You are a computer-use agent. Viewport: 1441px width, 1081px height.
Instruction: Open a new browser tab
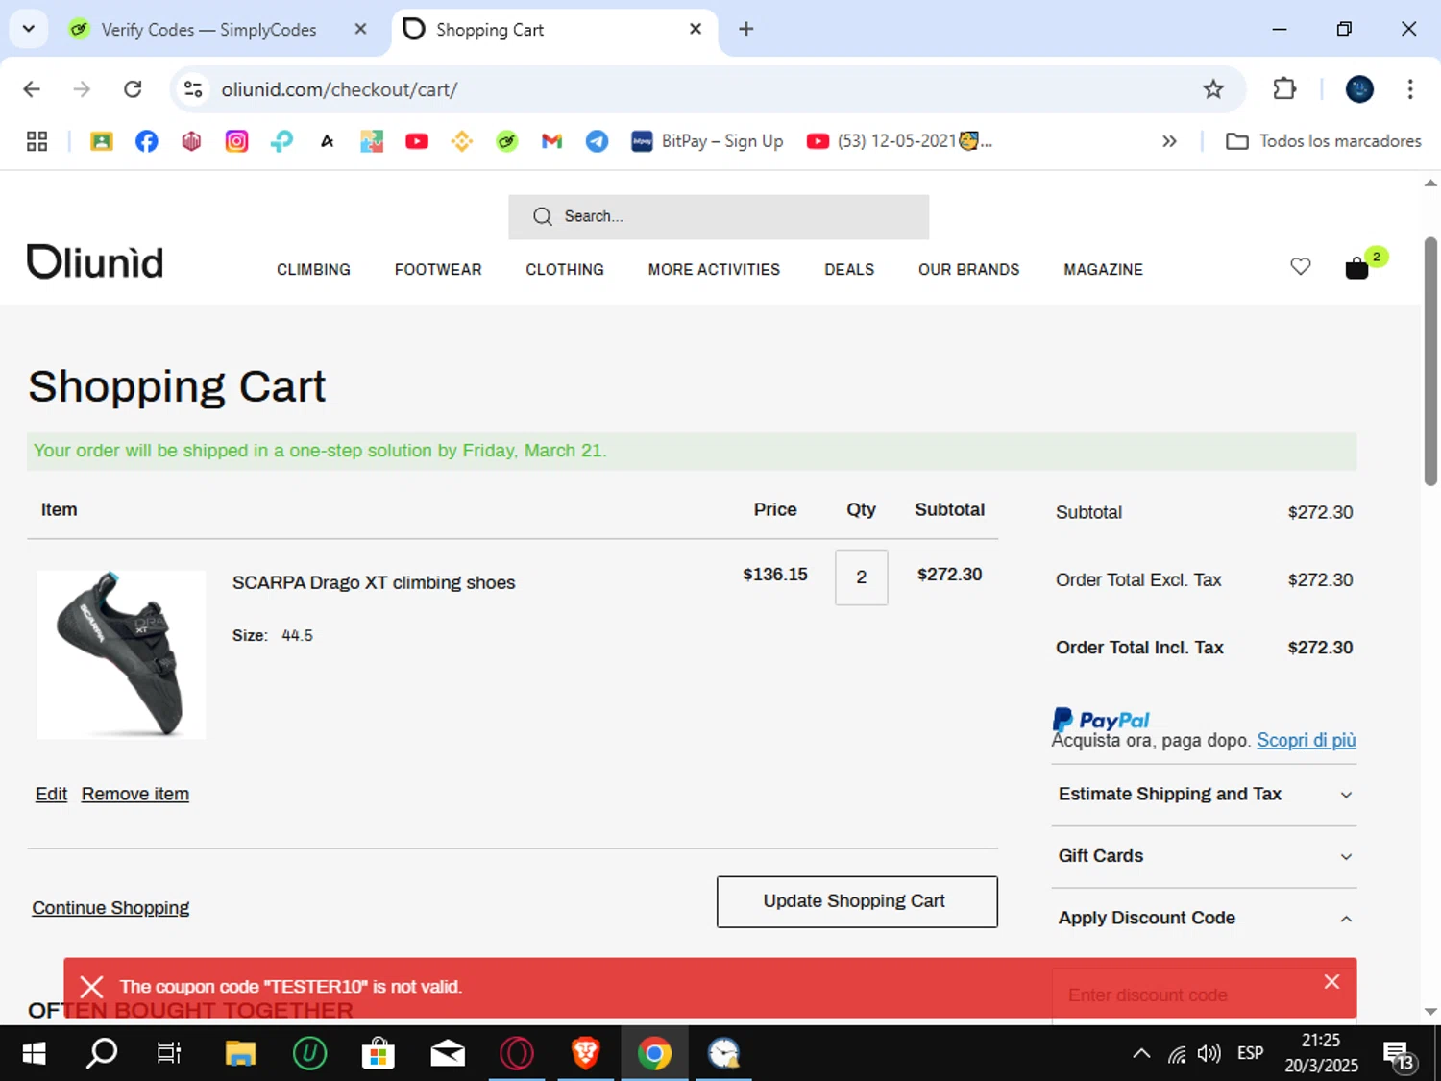(x=745, y=30)
